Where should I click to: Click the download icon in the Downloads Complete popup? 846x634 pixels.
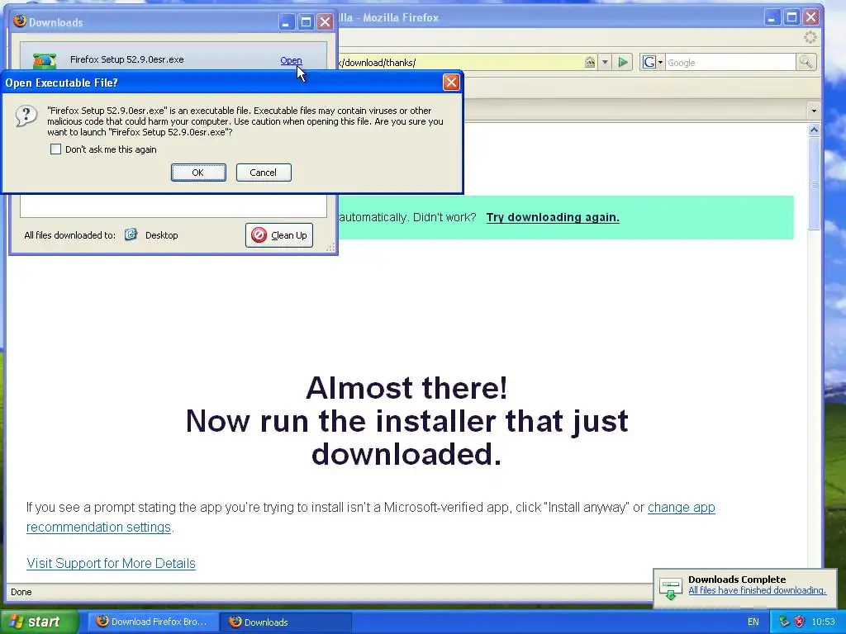coord(671,588)
